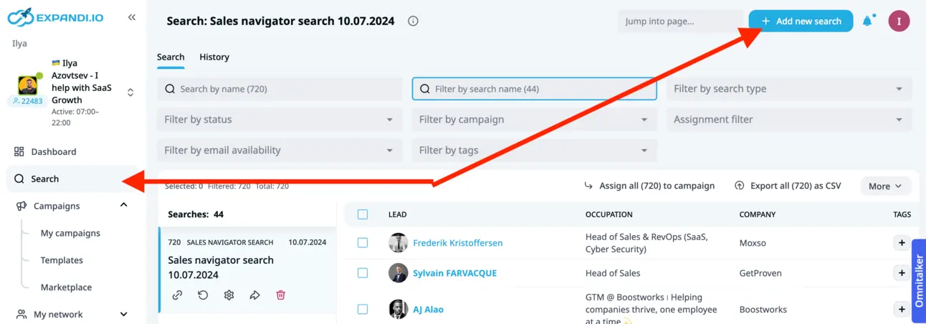Click Sylvain FARVACQUE's avatar photo
The height and width of the screenshot is (324, 926).
point(398,273)
